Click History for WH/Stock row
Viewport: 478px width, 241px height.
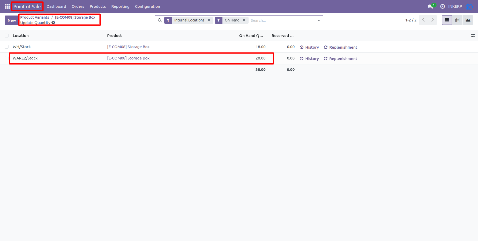coord(309,47)
